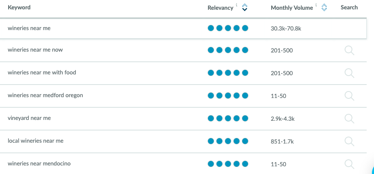374x174 pixels.
Task: Sort table by Relevancy arrows
Action: pos(245,7)
